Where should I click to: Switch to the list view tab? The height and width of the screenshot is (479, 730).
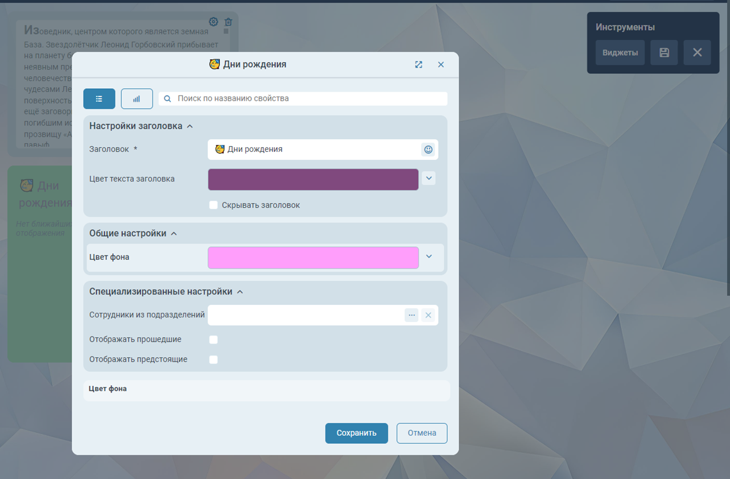pyautogui.click(x=99, y=98)
